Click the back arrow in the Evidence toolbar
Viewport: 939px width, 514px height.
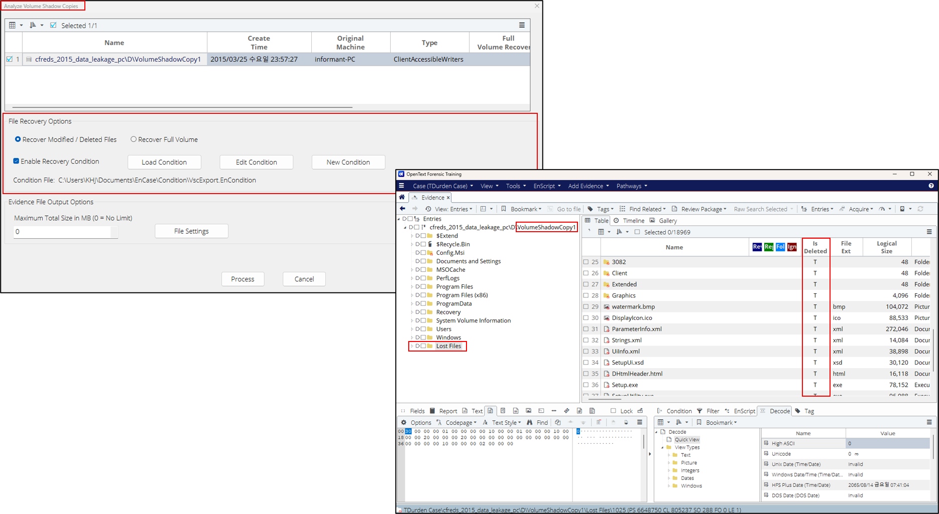(x=402, y=209)
